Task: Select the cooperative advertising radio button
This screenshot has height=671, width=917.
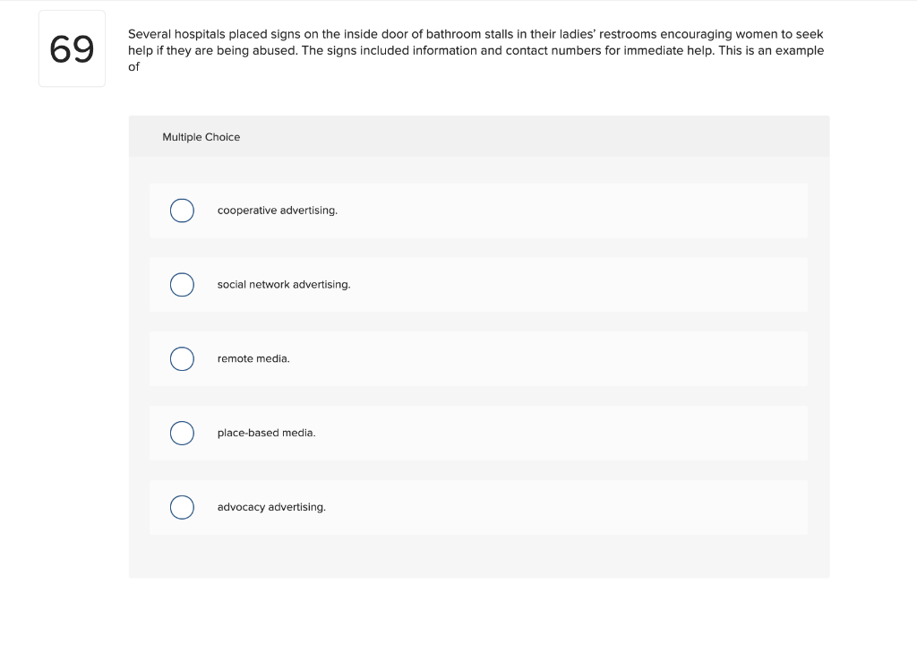Action: tap(182, 211)
